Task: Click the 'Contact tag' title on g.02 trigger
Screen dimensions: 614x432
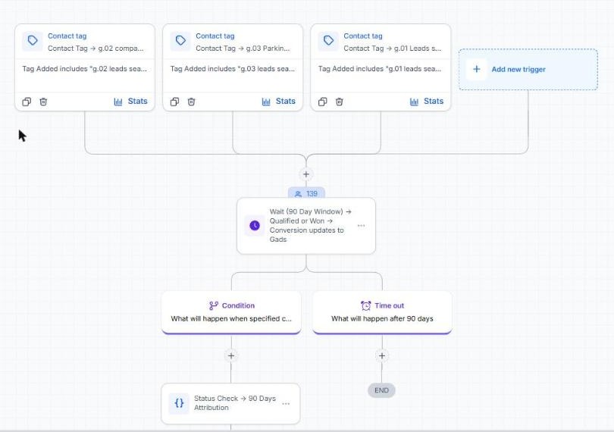Action: click(67, 36)
